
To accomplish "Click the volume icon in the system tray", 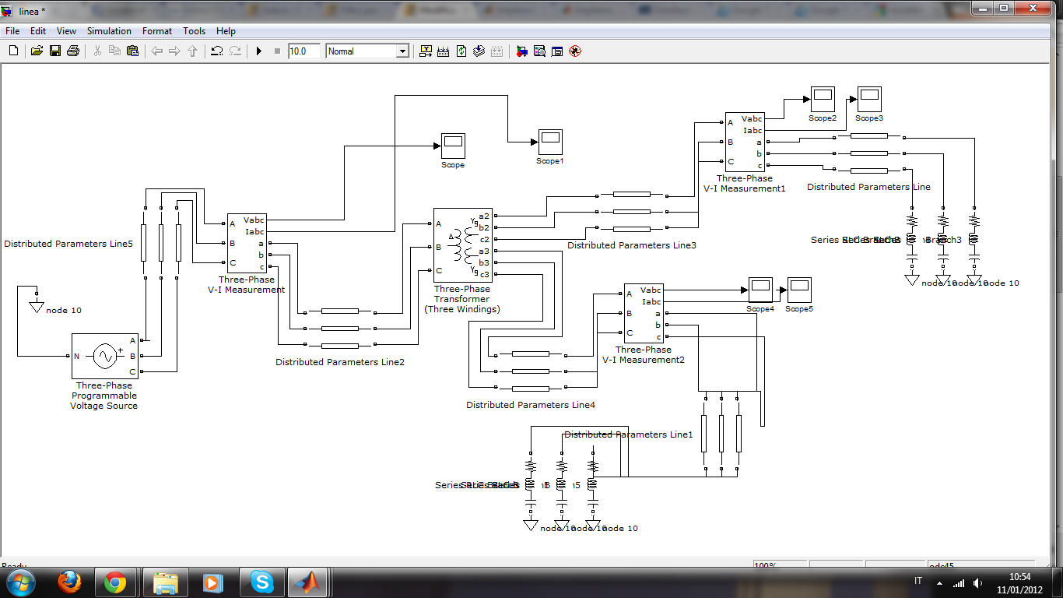I will 978,581.
